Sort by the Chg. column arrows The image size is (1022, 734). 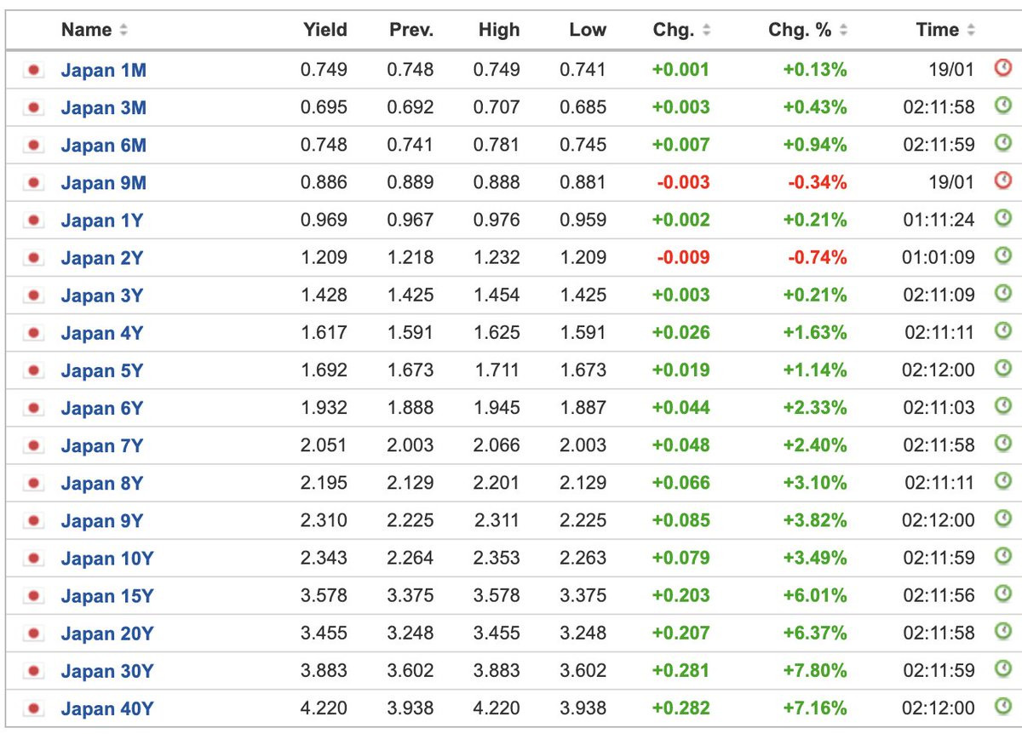(x=706, y=30)
